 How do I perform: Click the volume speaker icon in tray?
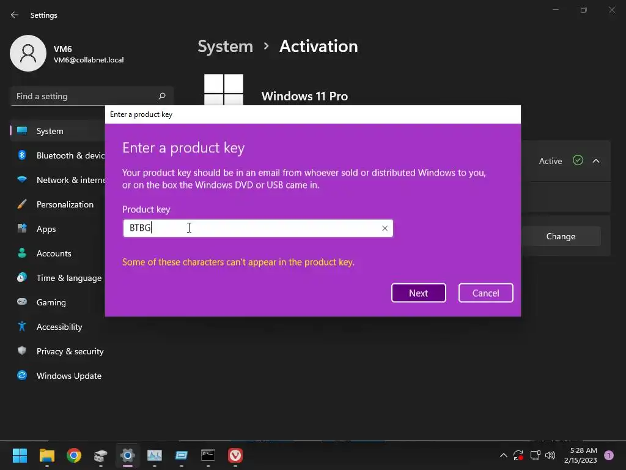point(550,455)
